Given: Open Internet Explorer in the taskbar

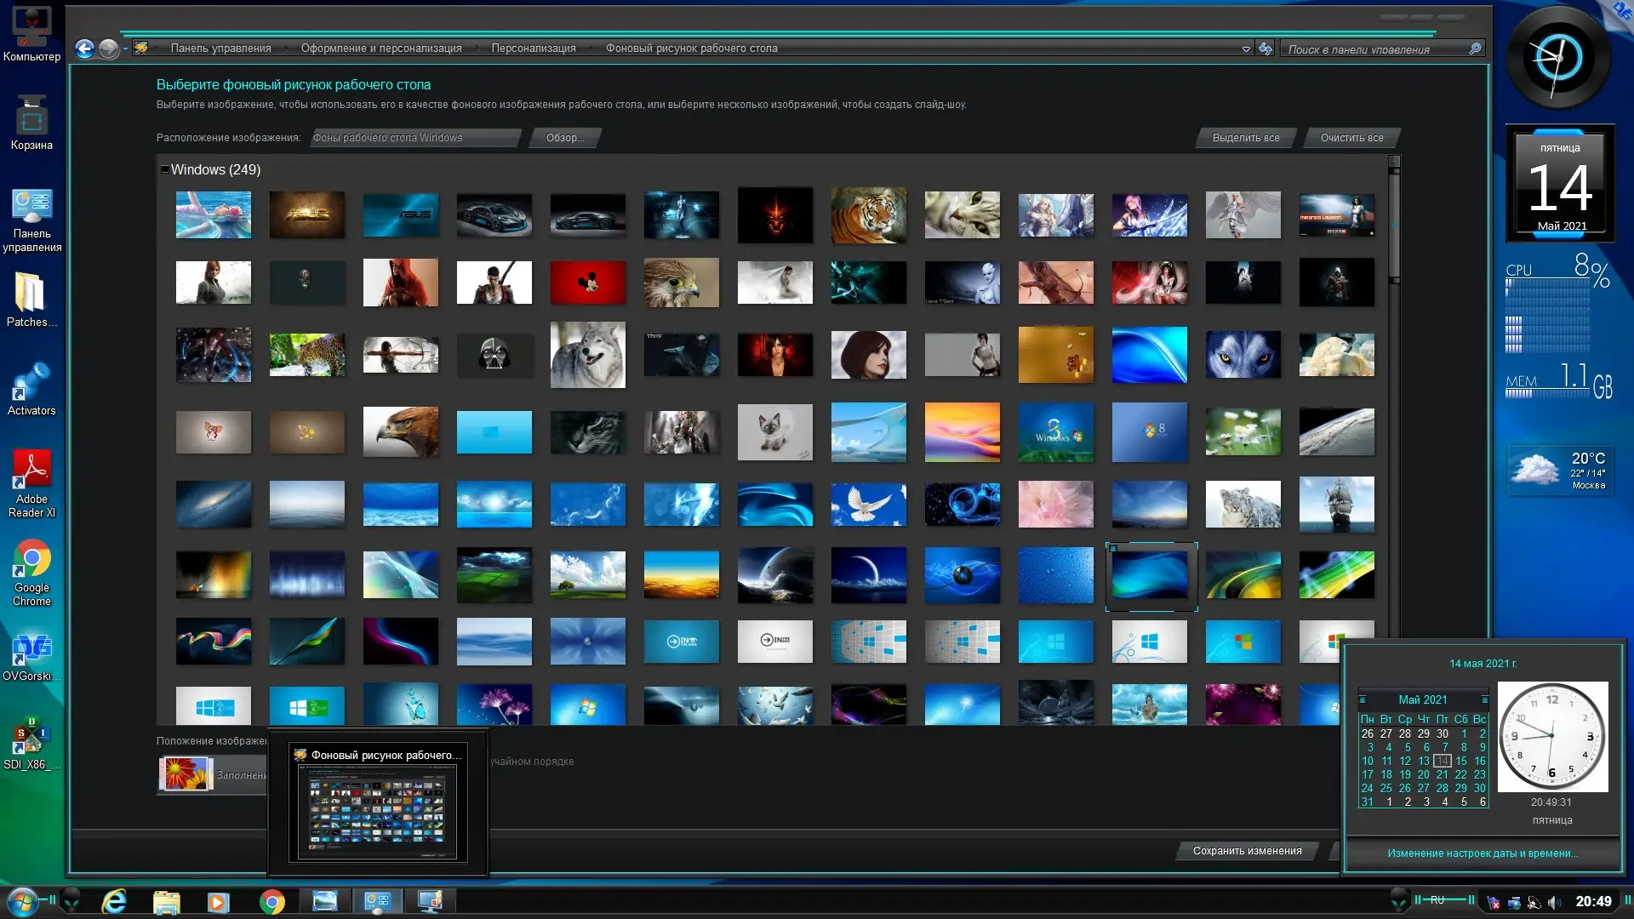Looking at the screenshot, I should 114,901.
